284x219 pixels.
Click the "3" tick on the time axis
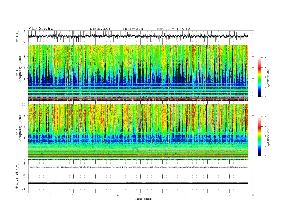(96, 195)
